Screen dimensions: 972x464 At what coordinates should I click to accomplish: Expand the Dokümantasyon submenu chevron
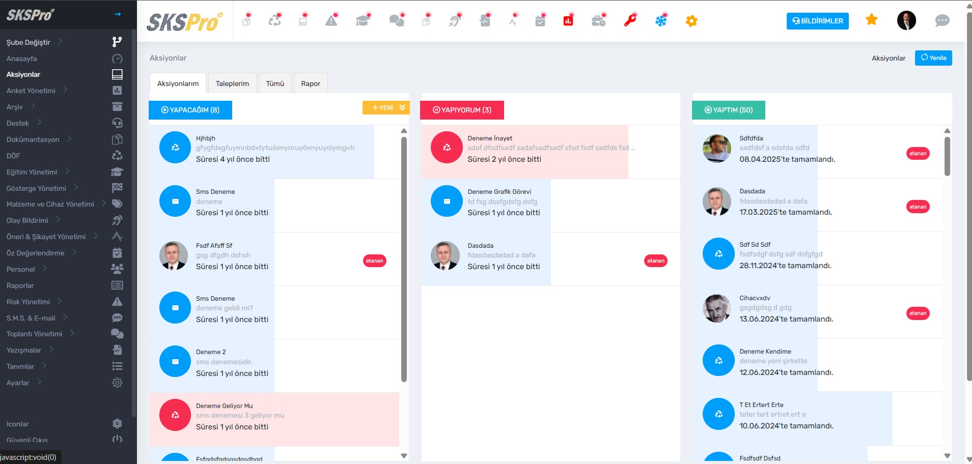(69, 139)
